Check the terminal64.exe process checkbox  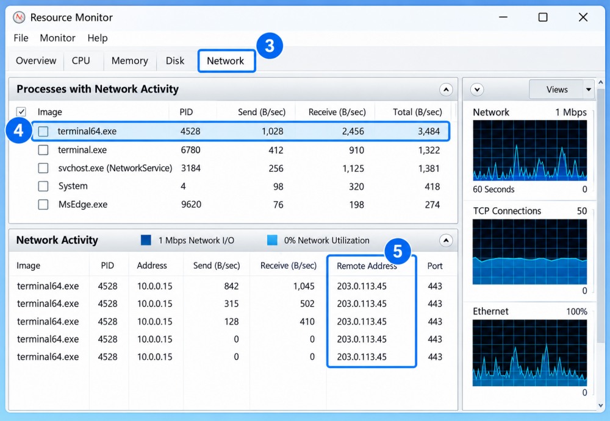(x=43, y=132)
